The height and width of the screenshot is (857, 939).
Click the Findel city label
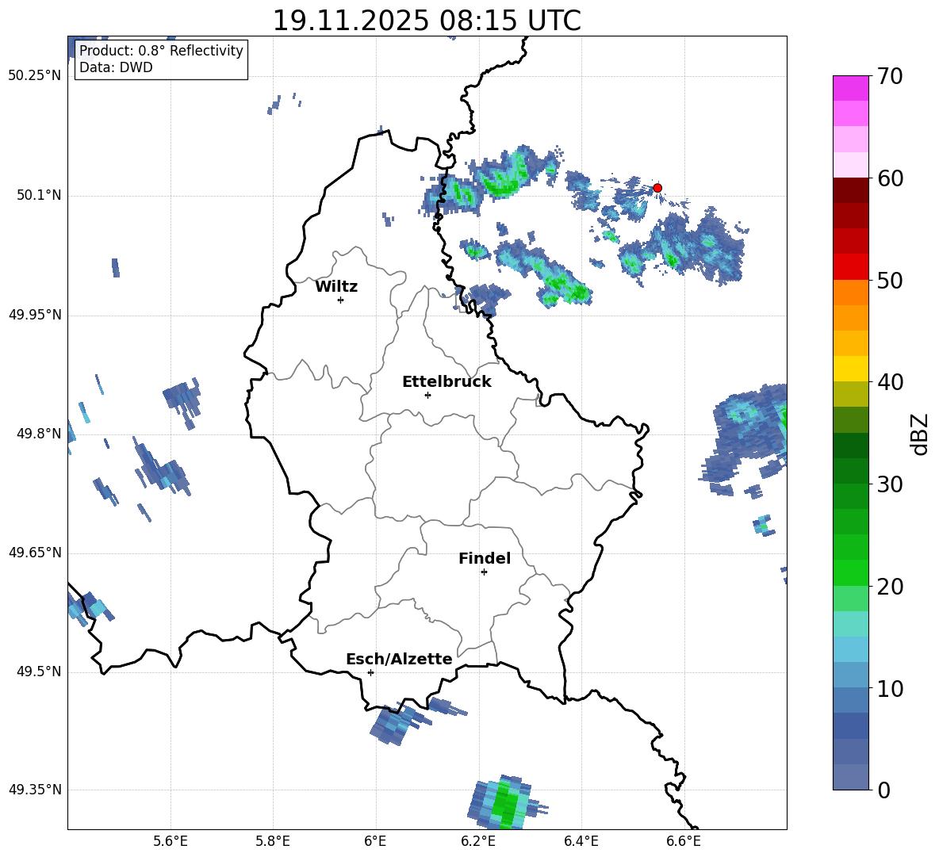(x=485, y=558)
